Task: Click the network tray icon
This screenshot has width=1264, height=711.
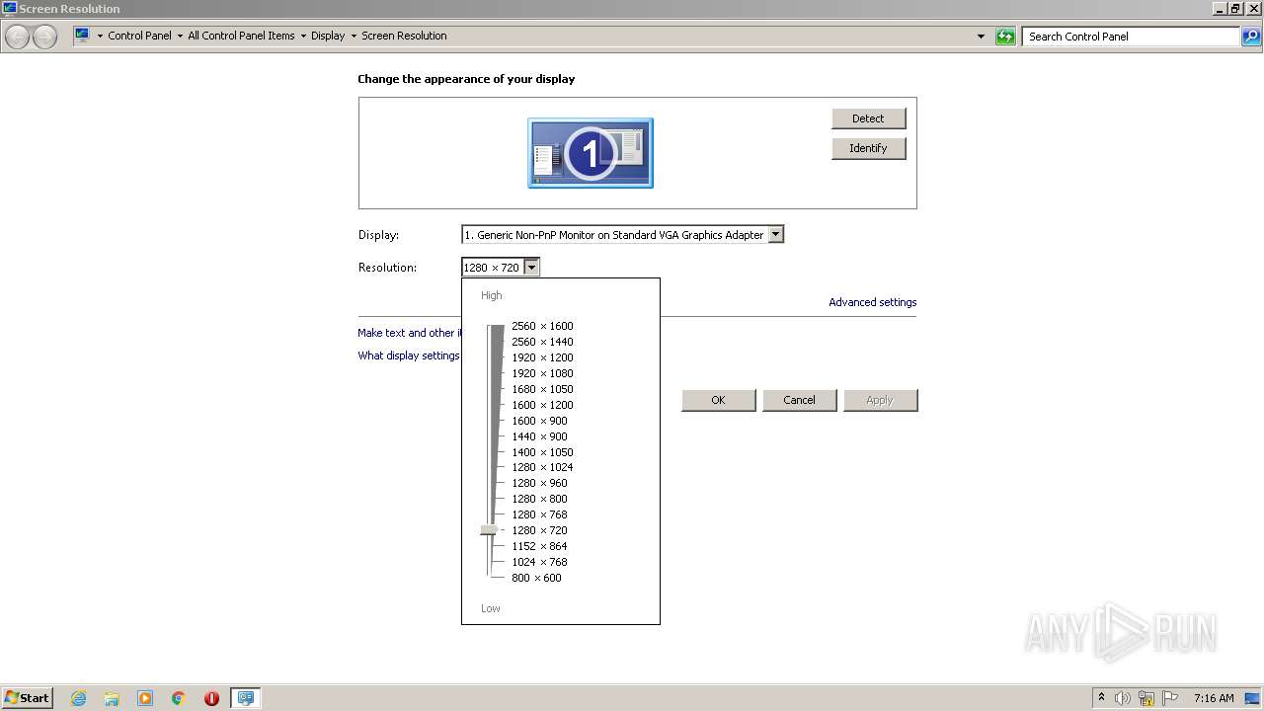Action: [x=1146, y=698]
